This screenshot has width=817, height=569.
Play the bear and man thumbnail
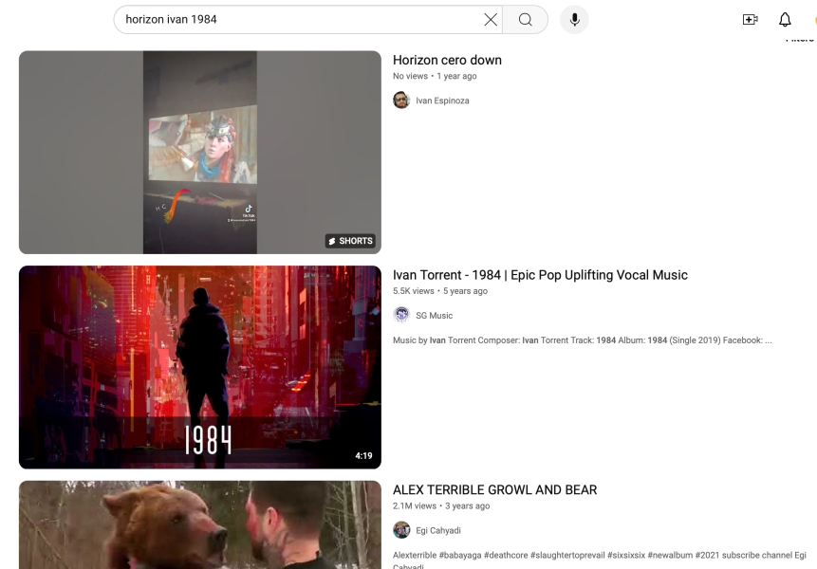click(x=200, y=524)
